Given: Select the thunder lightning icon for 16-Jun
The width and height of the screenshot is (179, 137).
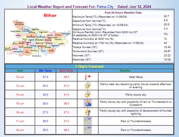Looking at the screenshot, I should 87,112.
